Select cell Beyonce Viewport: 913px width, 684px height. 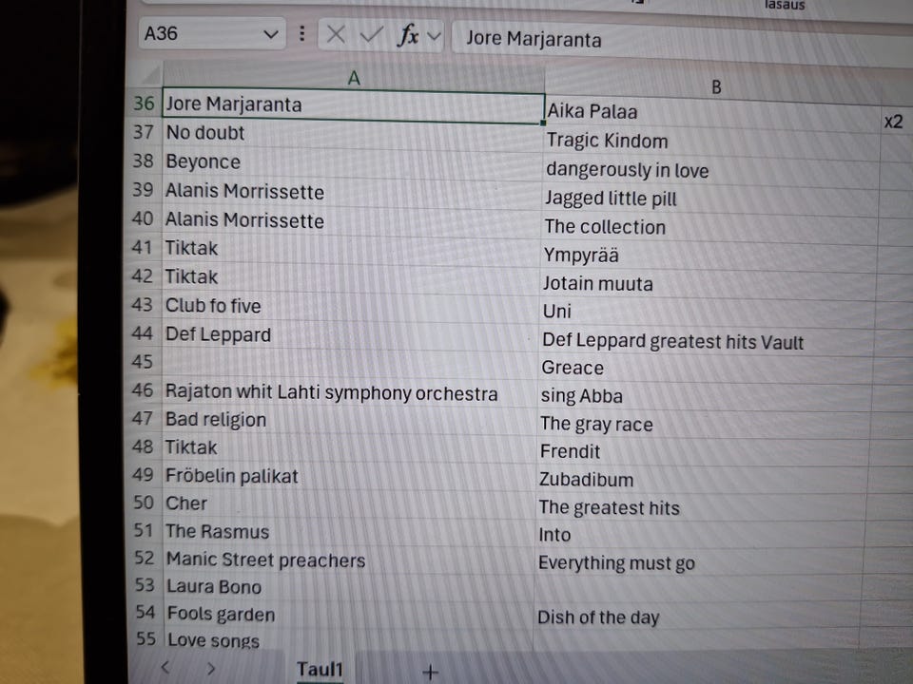coord(352,163)
